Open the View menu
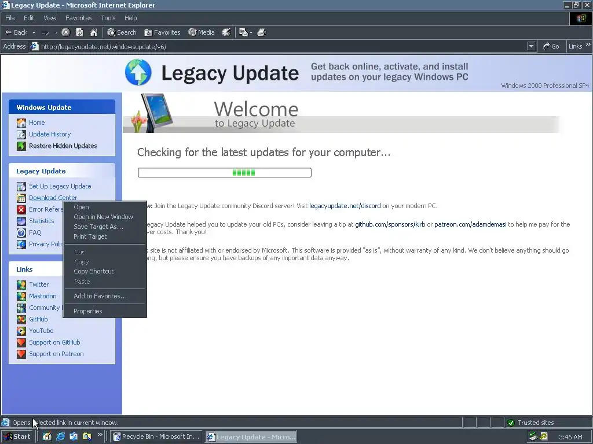 50,18
